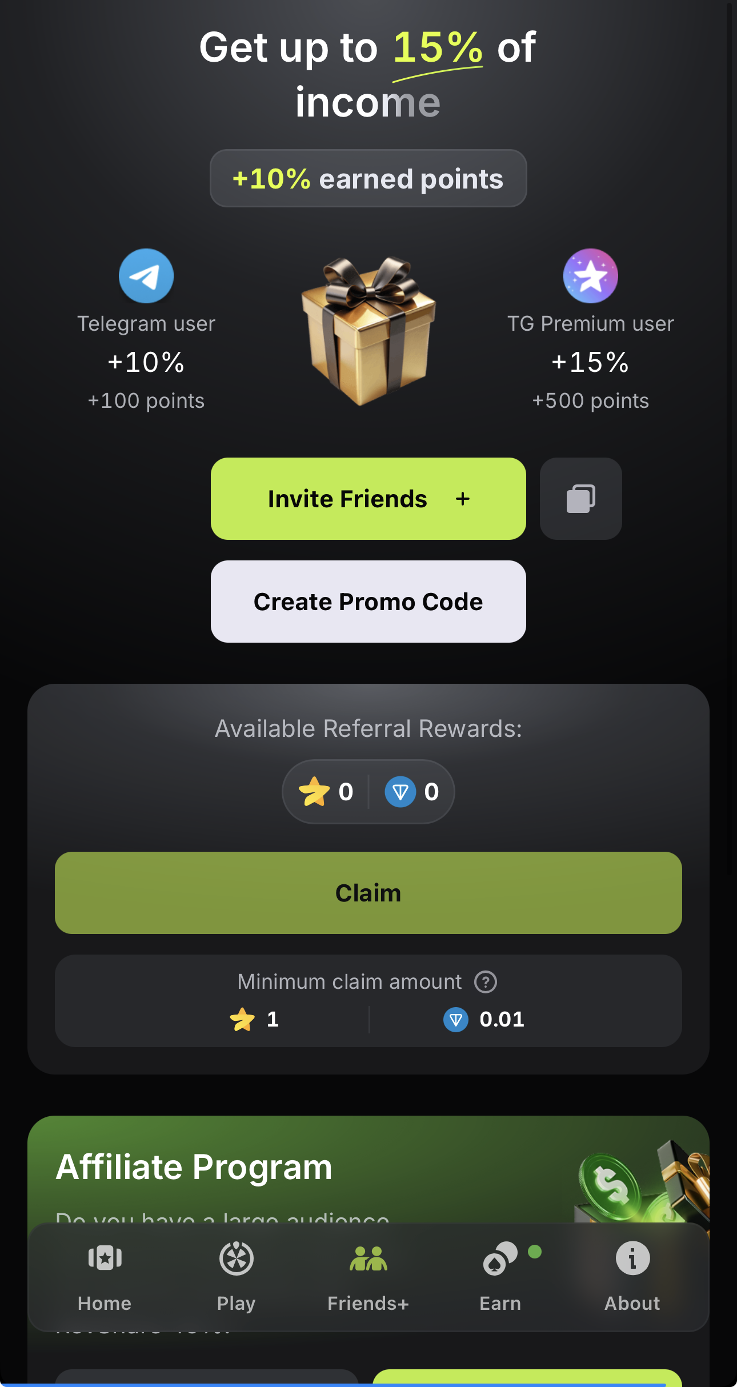Click the yellow star in referral rewards
Screen dimensions: 737x1387
tap(314, 792)
